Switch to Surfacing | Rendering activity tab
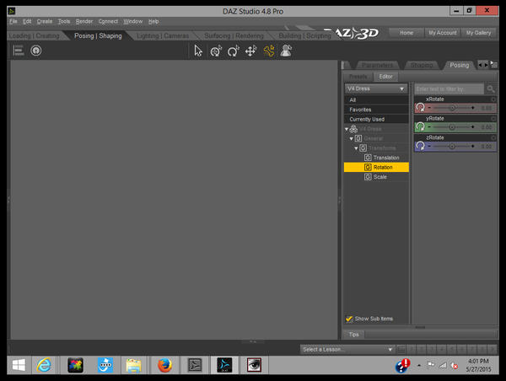Viewport: 506px width, 381px height. pos(234,35)
